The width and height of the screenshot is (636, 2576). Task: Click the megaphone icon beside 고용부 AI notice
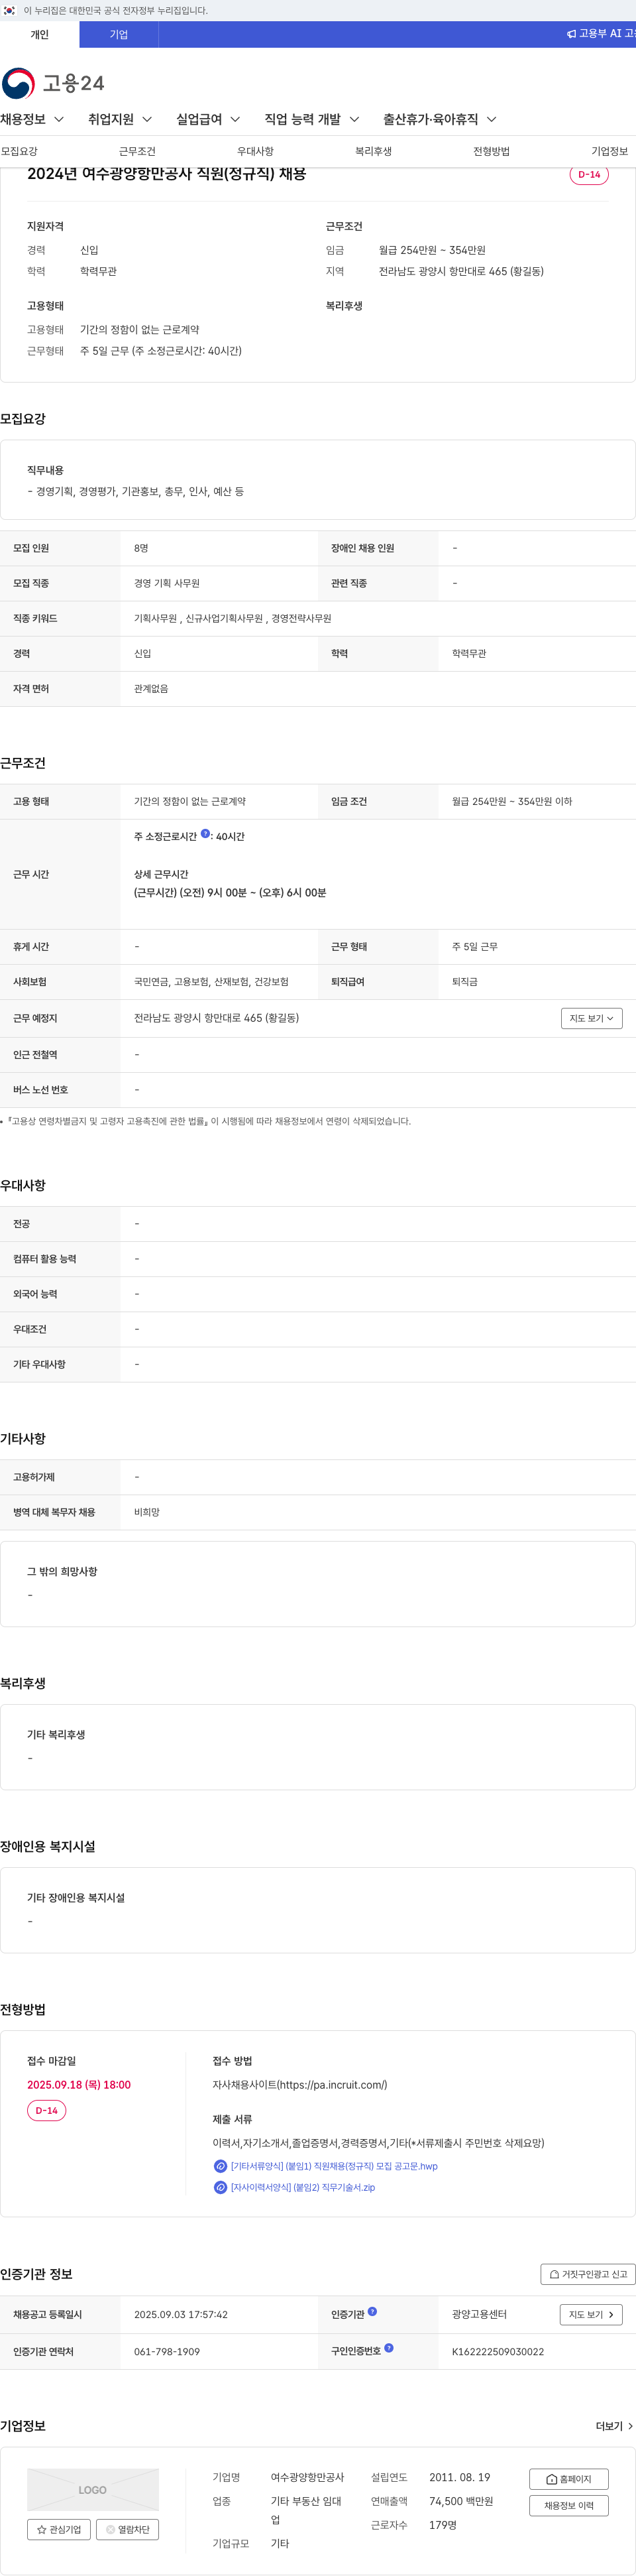(571, 34)
